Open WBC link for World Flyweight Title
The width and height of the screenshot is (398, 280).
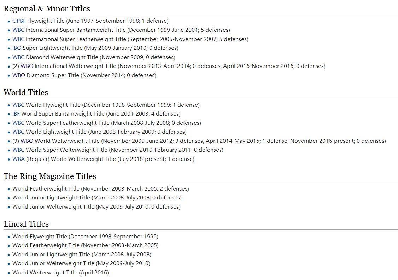[18, 105]
